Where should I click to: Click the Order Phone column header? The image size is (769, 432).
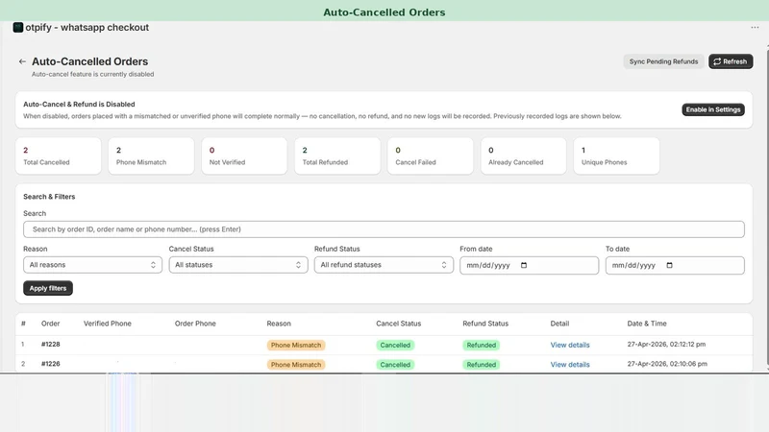(195, 324)
